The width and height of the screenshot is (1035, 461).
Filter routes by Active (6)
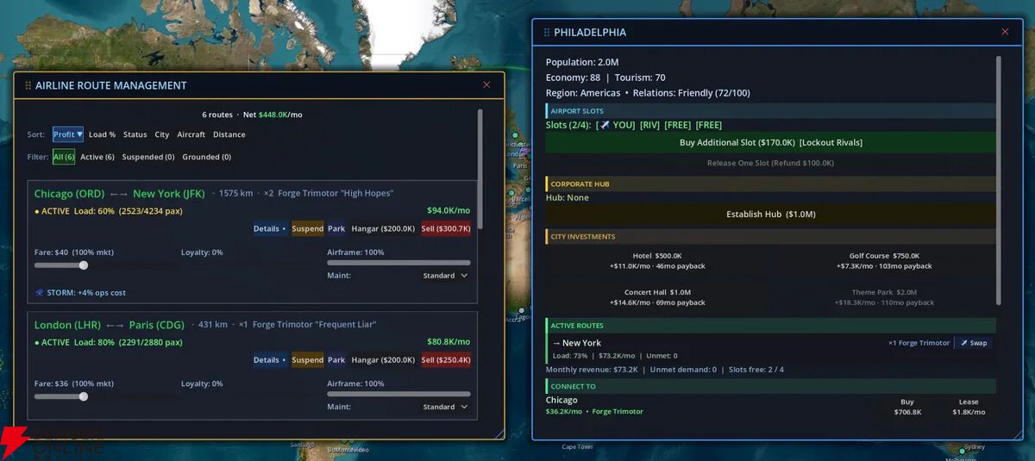[97, 157]
